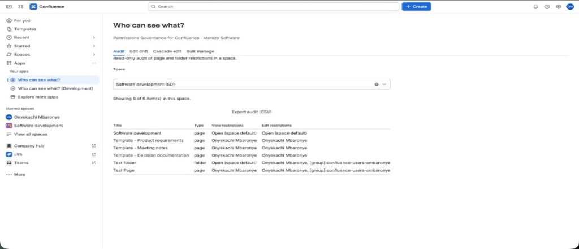
Task: Switch to the Edit drift tab
Action: [139, 51]
